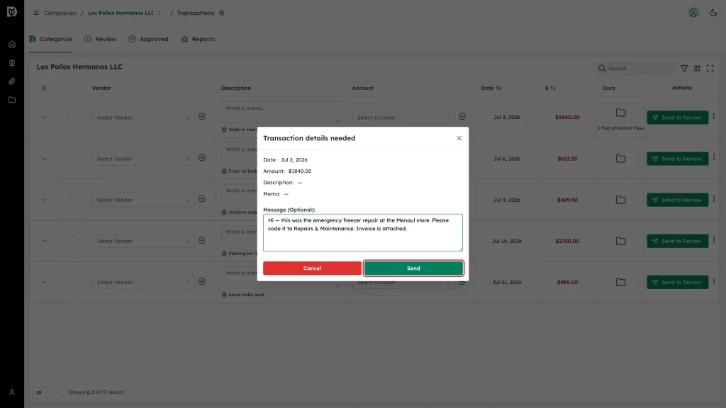Click View attached files link
Image resolution: width=726 pixels, height=408 pixels.
coord(638,128)
